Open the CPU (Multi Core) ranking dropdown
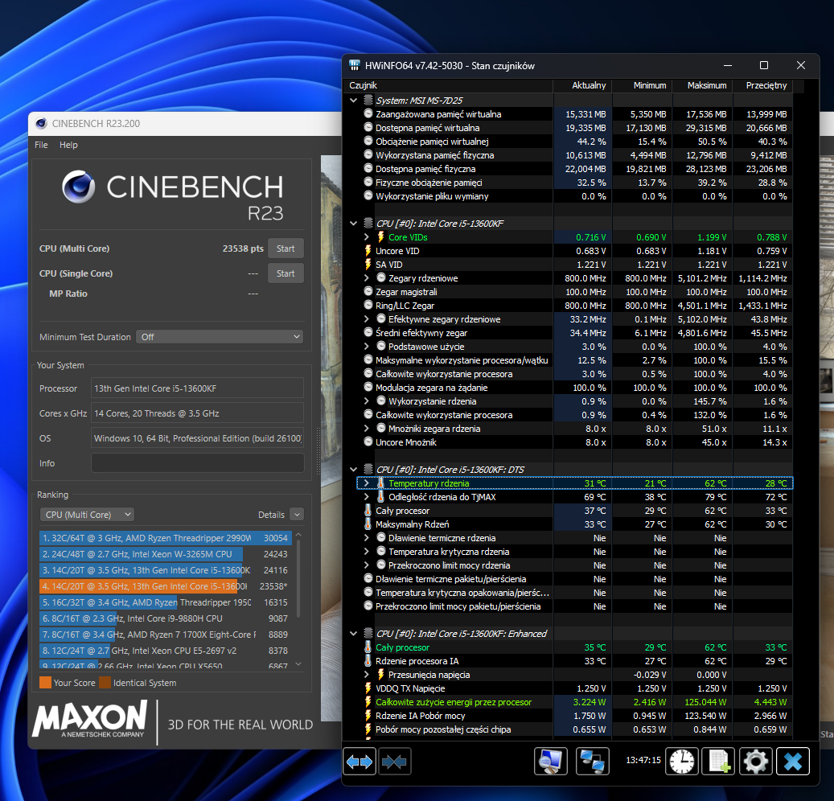The image size is (834, 801). [87, 515]
